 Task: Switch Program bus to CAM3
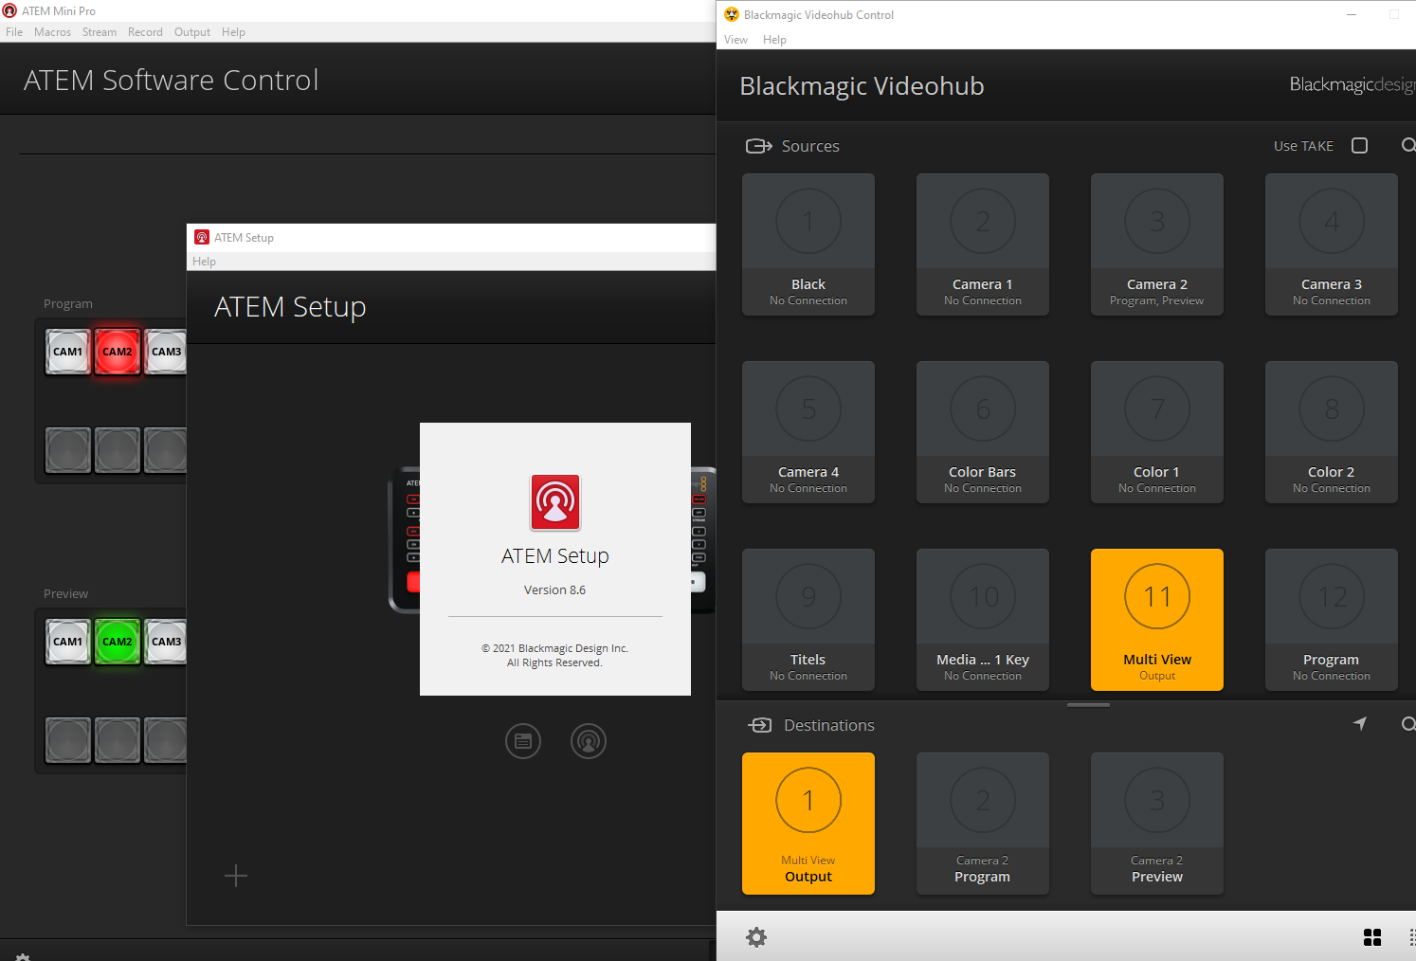coord(166,352)
